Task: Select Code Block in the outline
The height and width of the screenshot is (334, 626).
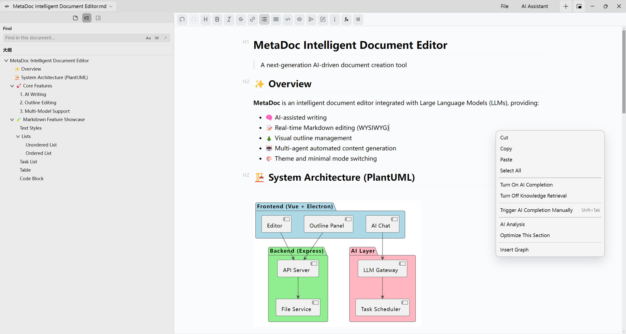Action: (x=32, y=179)
